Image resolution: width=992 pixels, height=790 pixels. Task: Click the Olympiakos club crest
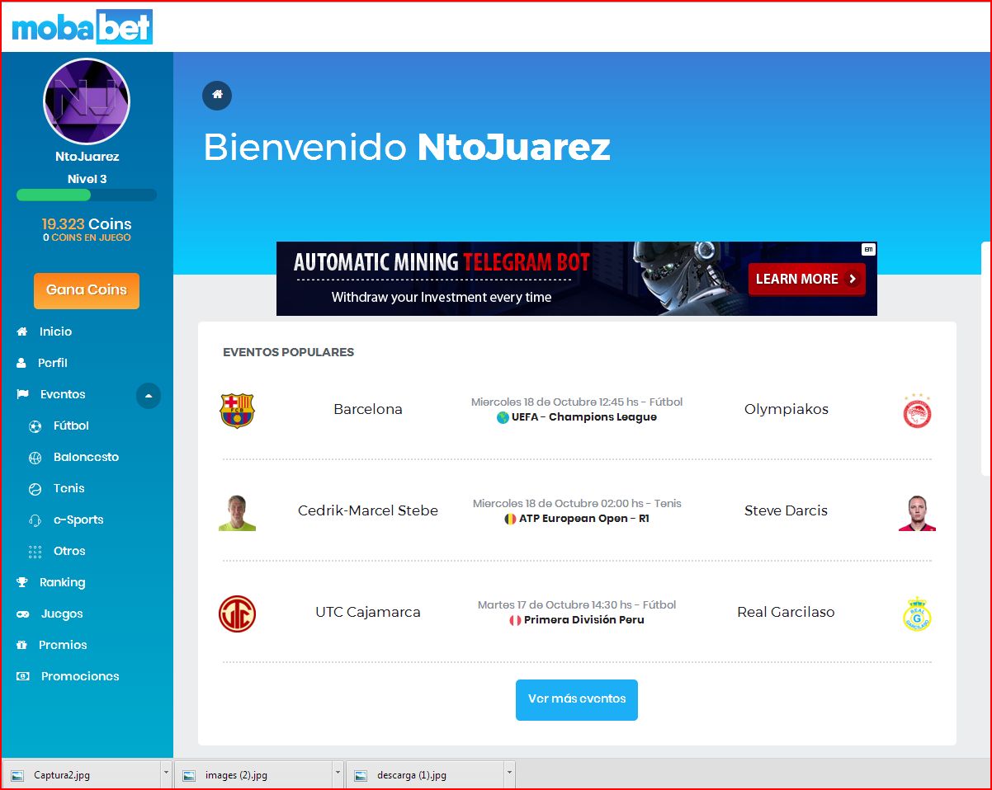point(917,410)
